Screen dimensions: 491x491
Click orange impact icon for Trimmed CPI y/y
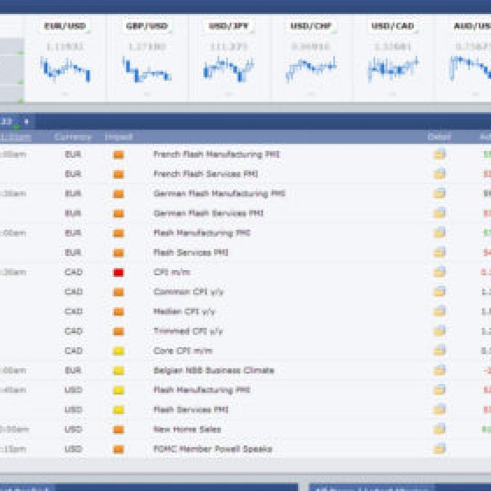(119, 331)
